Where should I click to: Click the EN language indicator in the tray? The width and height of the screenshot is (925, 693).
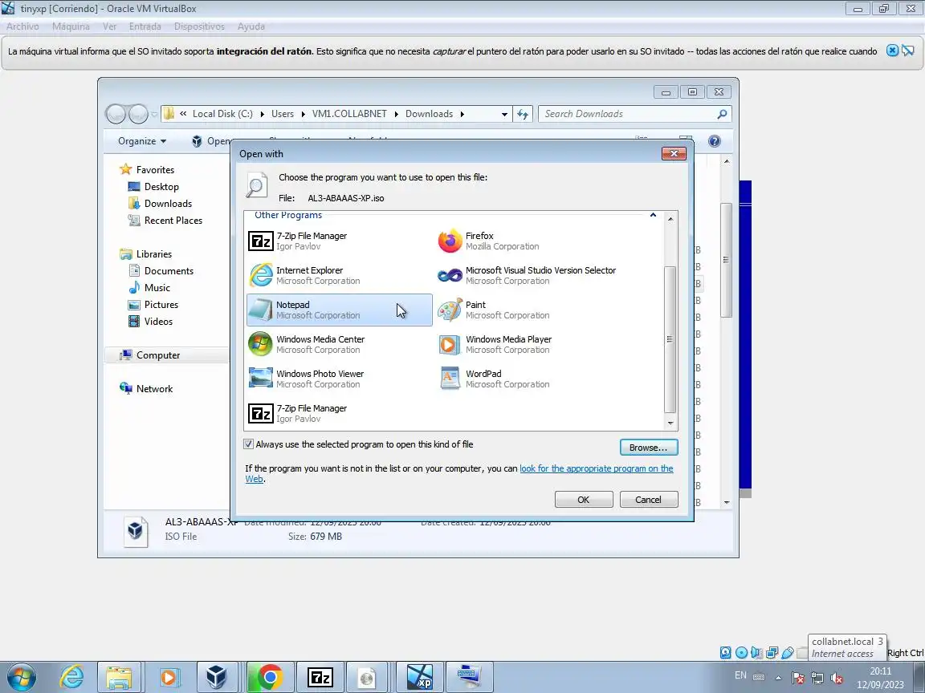pyautogui.click(x=740, y=675)
